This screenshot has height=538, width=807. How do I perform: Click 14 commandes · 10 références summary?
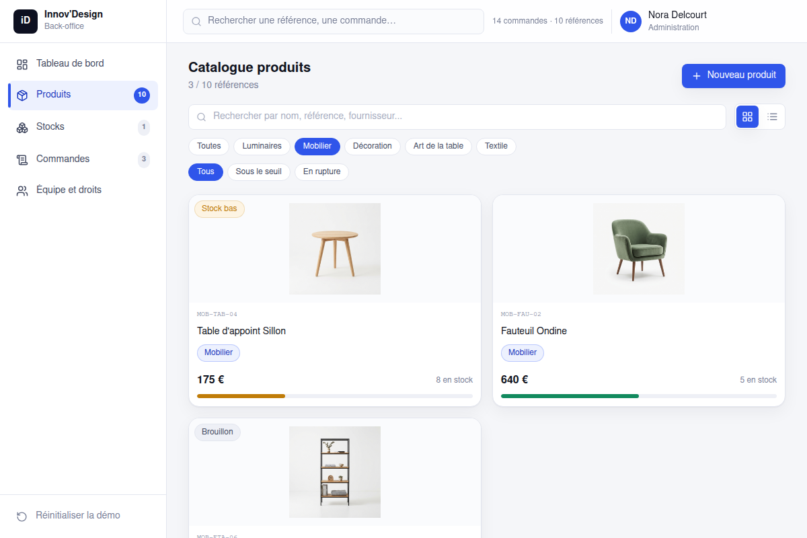(x=547, y=21)
